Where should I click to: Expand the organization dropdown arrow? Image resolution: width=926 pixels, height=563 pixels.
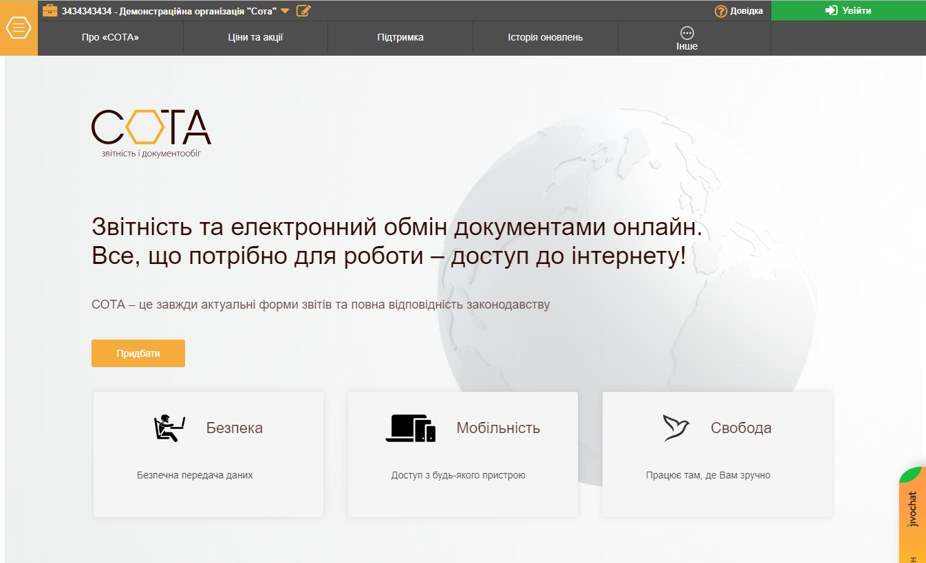click(x=285, y=10)
